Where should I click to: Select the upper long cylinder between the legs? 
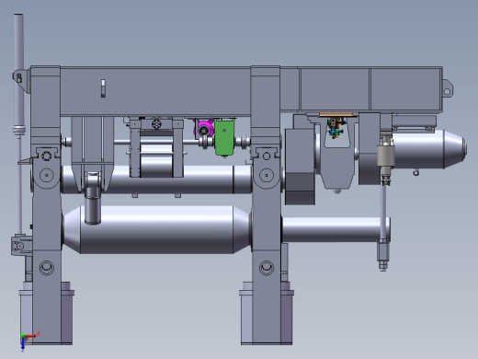(156, 179)
